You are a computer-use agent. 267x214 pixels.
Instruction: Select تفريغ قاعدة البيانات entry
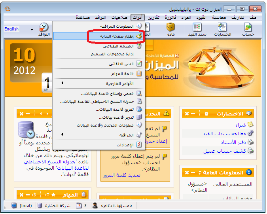pyautogui.click(x=99, y=109)
